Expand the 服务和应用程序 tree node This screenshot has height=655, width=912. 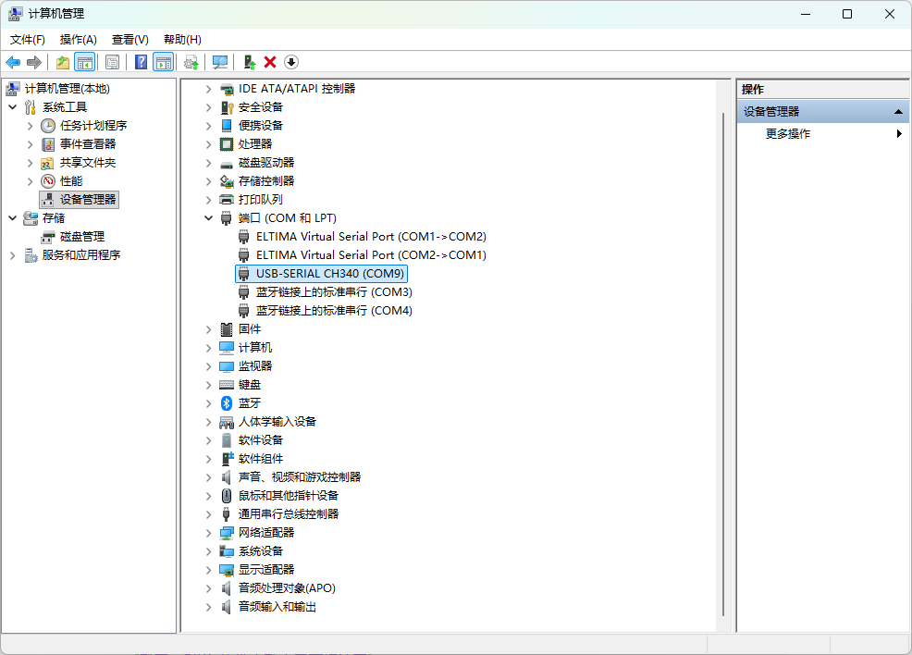(12, 255)
